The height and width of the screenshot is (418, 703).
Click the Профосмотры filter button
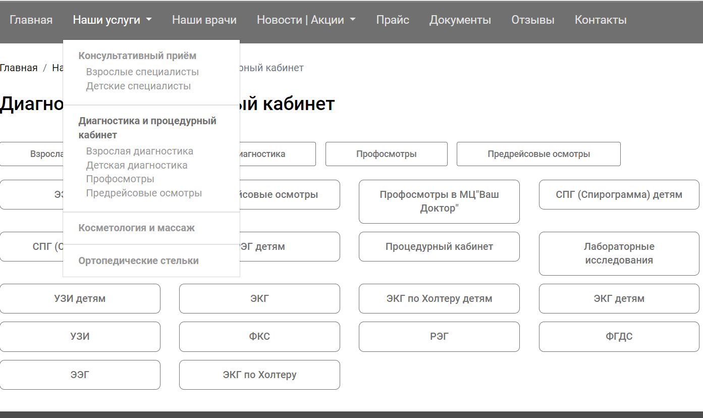(386, 154)
